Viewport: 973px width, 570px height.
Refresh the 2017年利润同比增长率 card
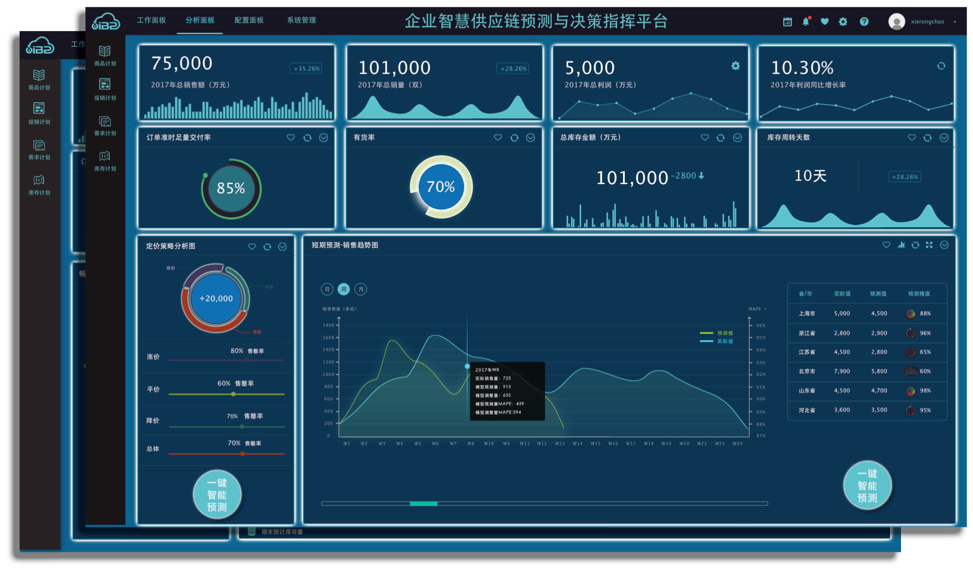(x=941, y=66)
